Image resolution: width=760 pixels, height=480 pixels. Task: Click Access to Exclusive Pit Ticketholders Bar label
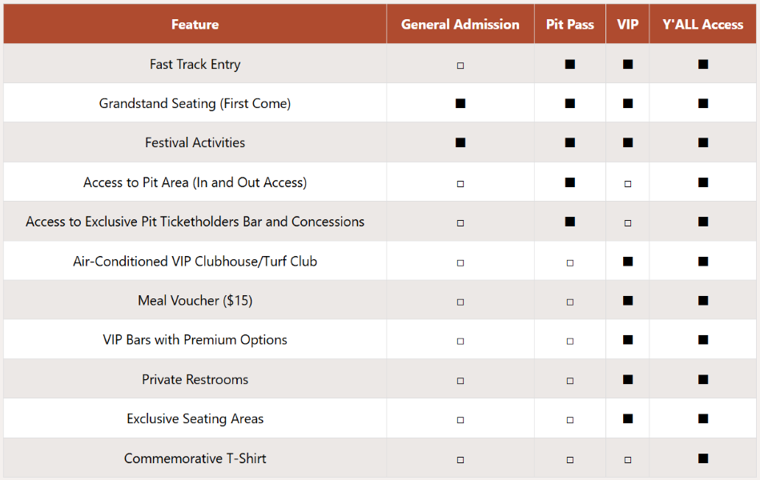click(195, 222)
